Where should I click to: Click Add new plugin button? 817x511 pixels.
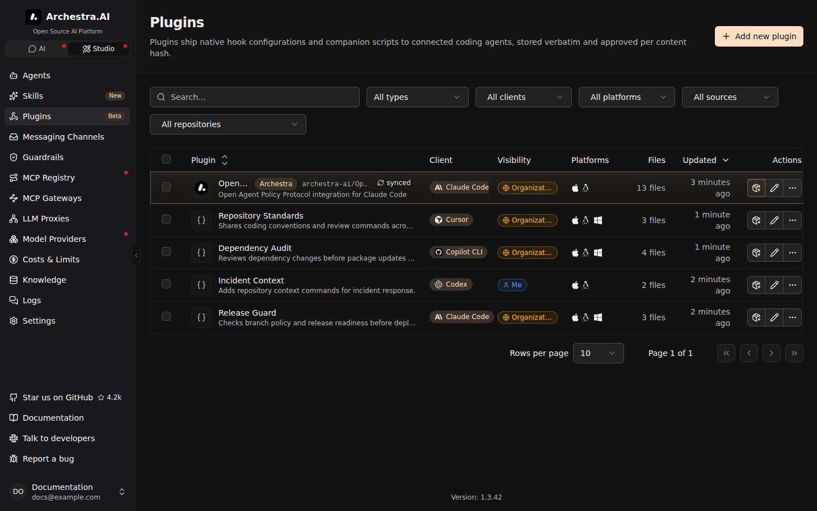(759, 36)
